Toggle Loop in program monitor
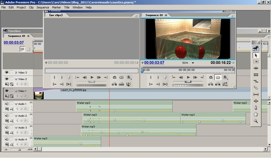Screen dimensions: 271x158 coord(211,77)
